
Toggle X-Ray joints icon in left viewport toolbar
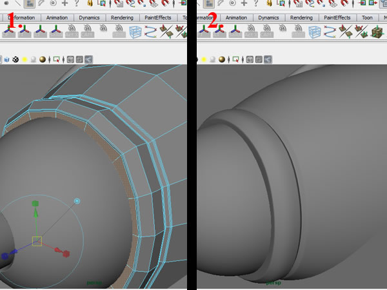(x=88, y=59)
